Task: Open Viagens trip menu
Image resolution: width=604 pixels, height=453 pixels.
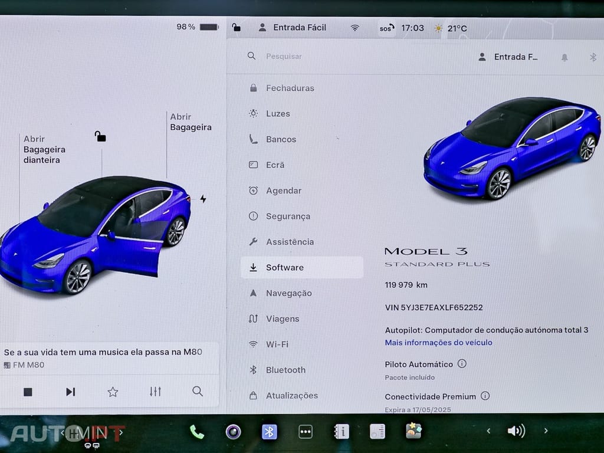Action: point(283,319)
